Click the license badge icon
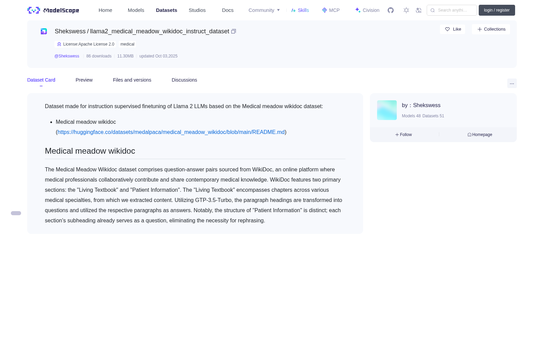 pyautogui.click(x=59, y=44)
